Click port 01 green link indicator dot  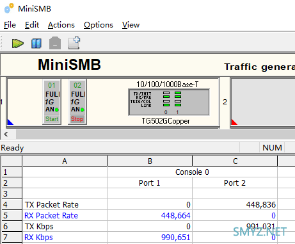[57, 110]
